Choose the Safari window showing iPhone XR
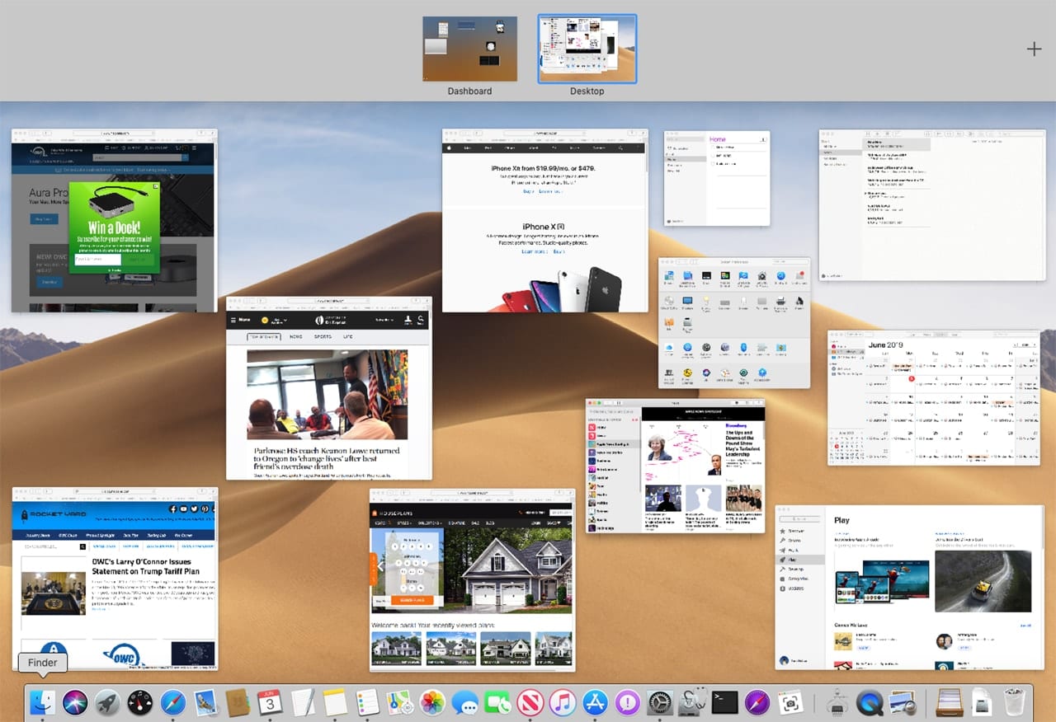 [x=544, y=220]
